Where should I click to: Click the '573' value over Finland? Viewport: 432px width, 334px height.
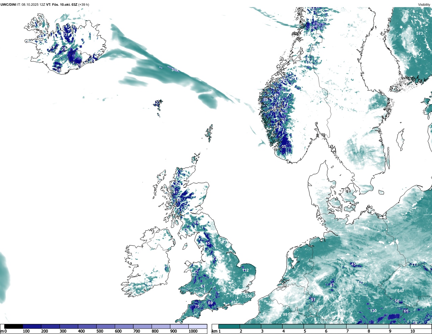420,33
